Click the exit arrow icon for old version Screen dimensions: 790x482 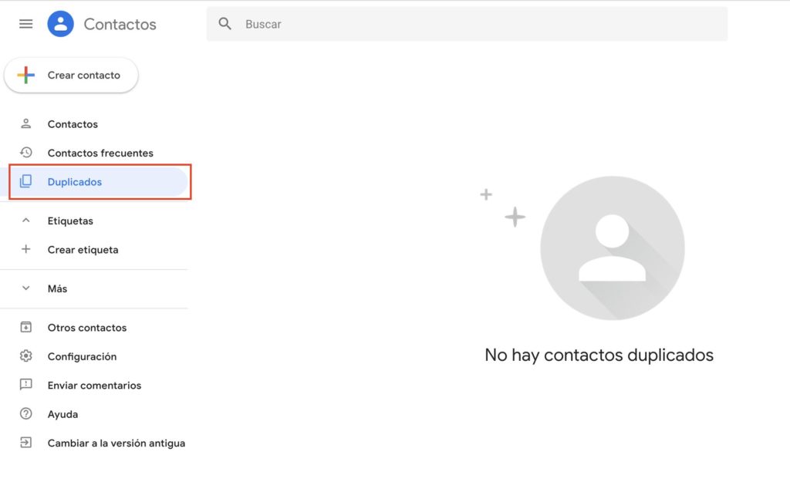[x=26, y=443]
